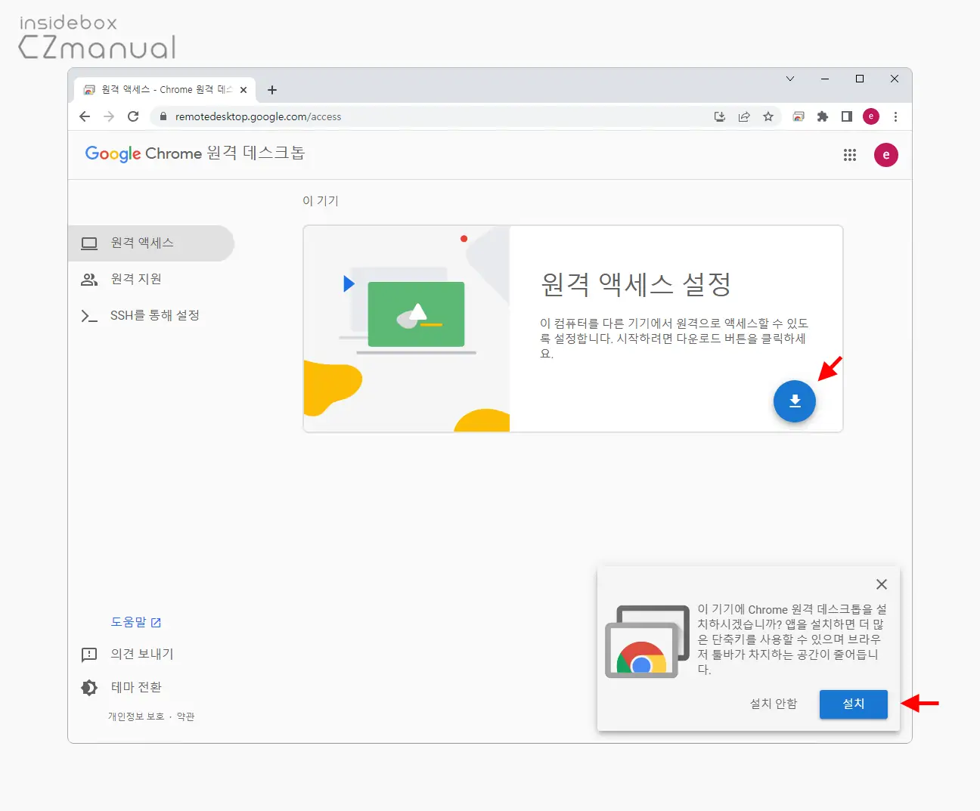The width and height of the screenshot is (980, 811).
Task: Click the share page icon
Action: pos(744,116)
